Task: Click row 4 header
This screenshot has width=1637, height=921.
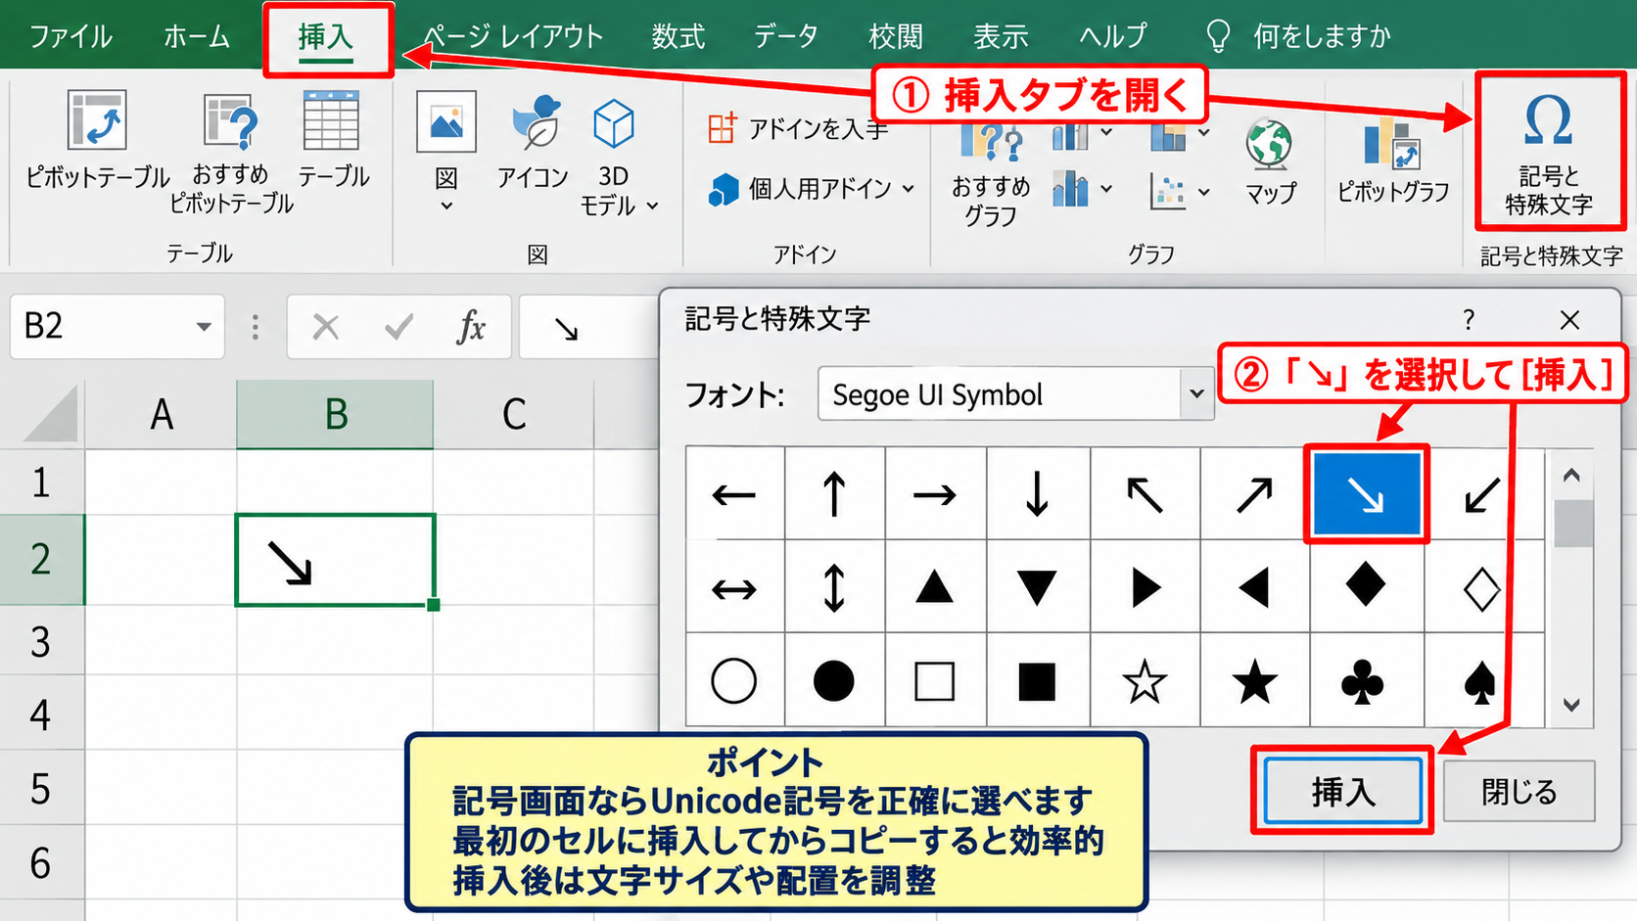Action: click(41, 714)
